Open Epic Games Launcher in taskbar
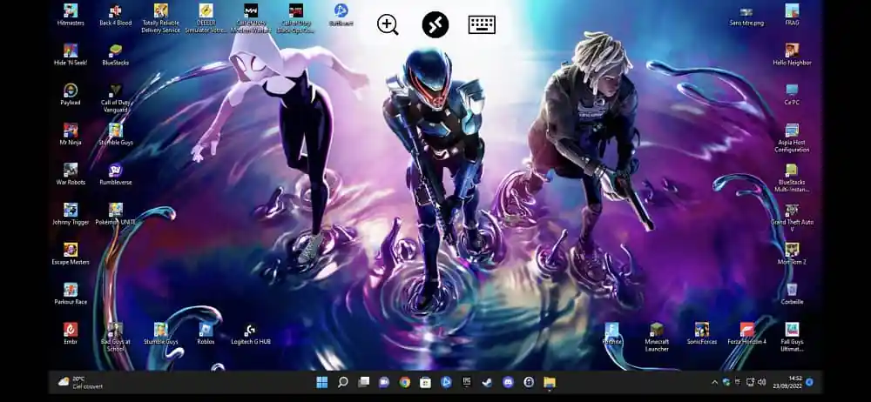Image resolution: width=871 pixels, height=402 pixels. point(467,382)
